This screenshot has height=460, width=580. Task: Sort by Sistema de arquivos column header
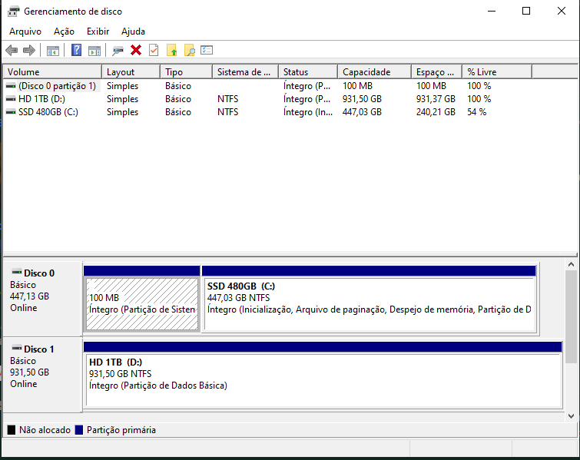[x=246, y=71]
